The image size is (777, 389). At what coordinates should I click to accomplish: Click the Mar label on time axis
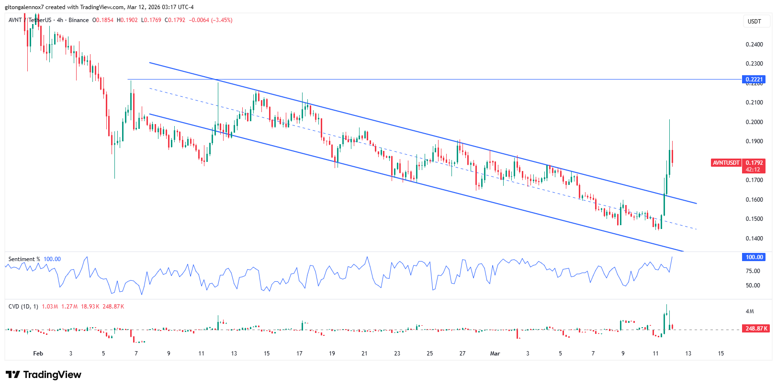click(495, 354)
